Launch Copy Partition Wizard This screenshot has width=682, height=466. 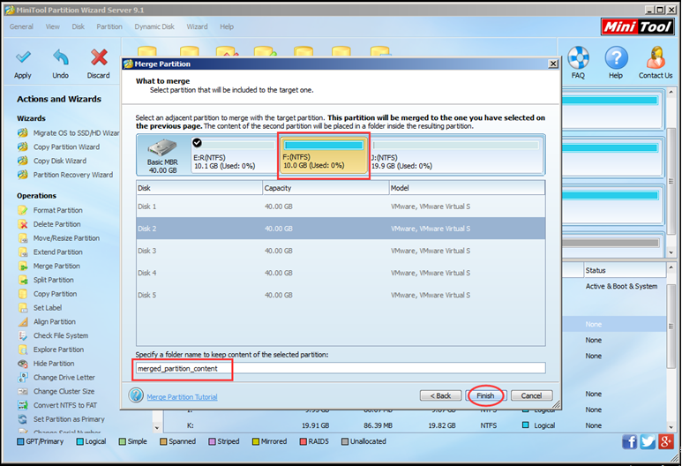59,147
